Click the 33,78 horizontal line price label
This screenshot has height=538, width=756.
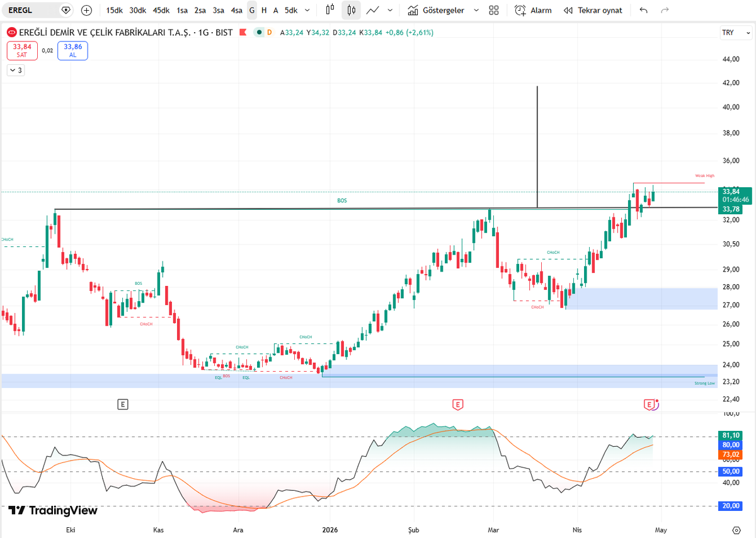731,209
